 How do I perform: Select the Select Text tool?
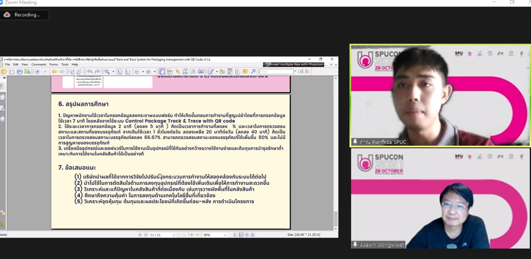(x=193, y=71)
